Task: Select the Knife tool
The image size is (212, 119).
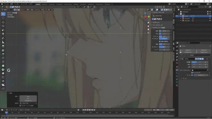Action: (x=3, y=62)
